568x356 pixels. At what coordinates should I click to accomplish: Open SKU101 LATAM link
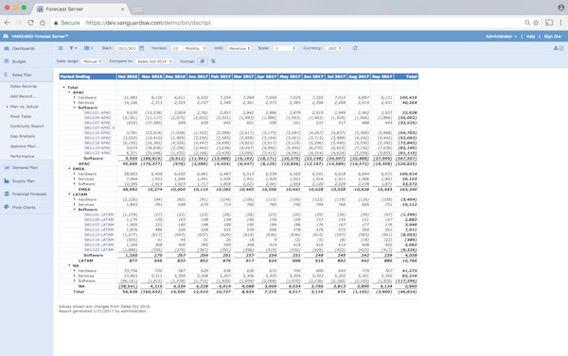98,214
